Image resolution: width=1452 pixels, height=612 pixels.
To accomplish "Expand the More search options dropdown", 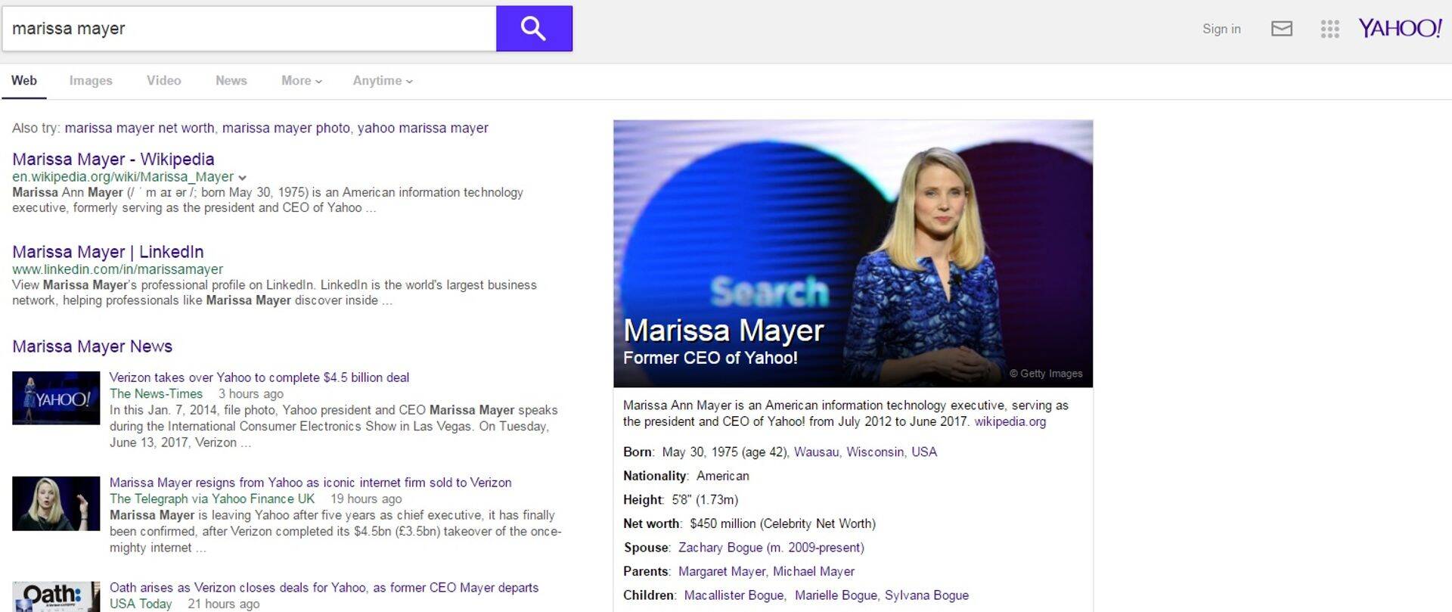I will [301, 81].
